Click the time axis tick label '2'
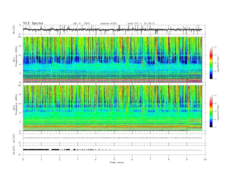 (x=60, y=159)
